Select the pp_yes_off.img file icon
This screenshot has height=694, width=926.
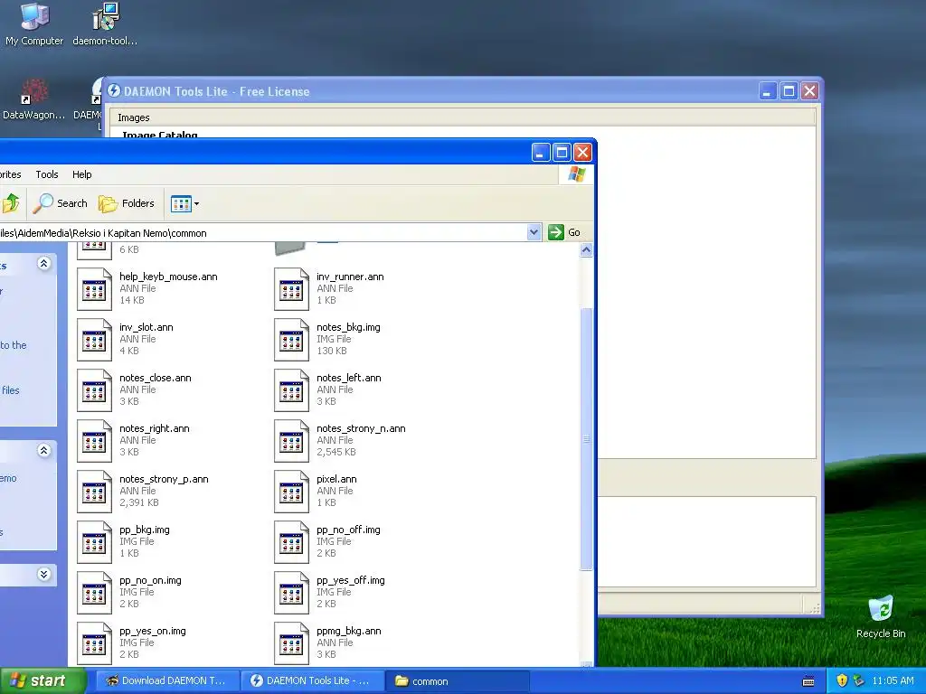click(x=292, y=594)
